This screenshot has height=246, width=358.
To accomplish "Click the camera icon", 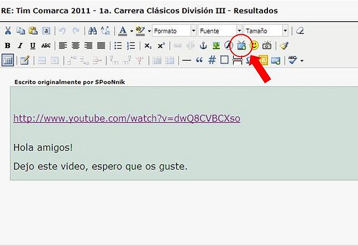I will click(267, 46).
